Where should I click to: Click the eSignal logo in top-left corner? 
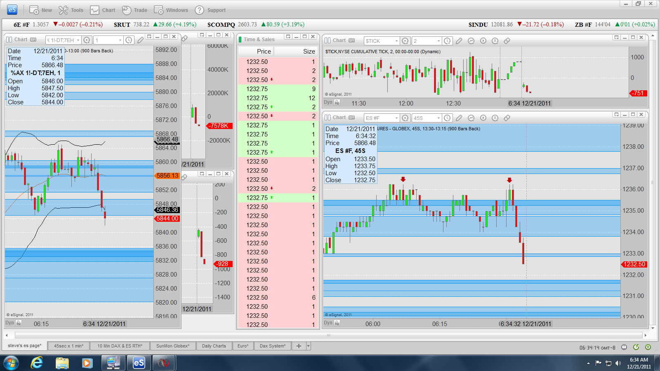click(12, 10)
